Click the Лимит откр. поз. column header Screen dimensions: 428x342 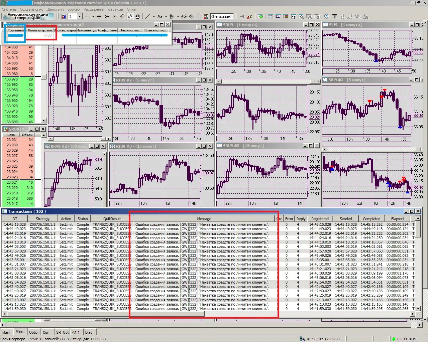[40, 30]
